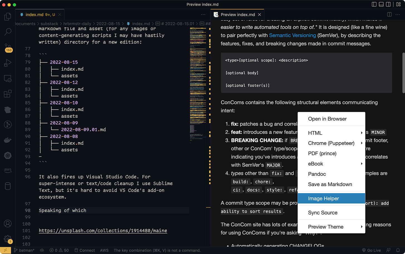Click the 2022-08-15 breadcrumb segment
405x254 pixels.
(x=108, y=24)
